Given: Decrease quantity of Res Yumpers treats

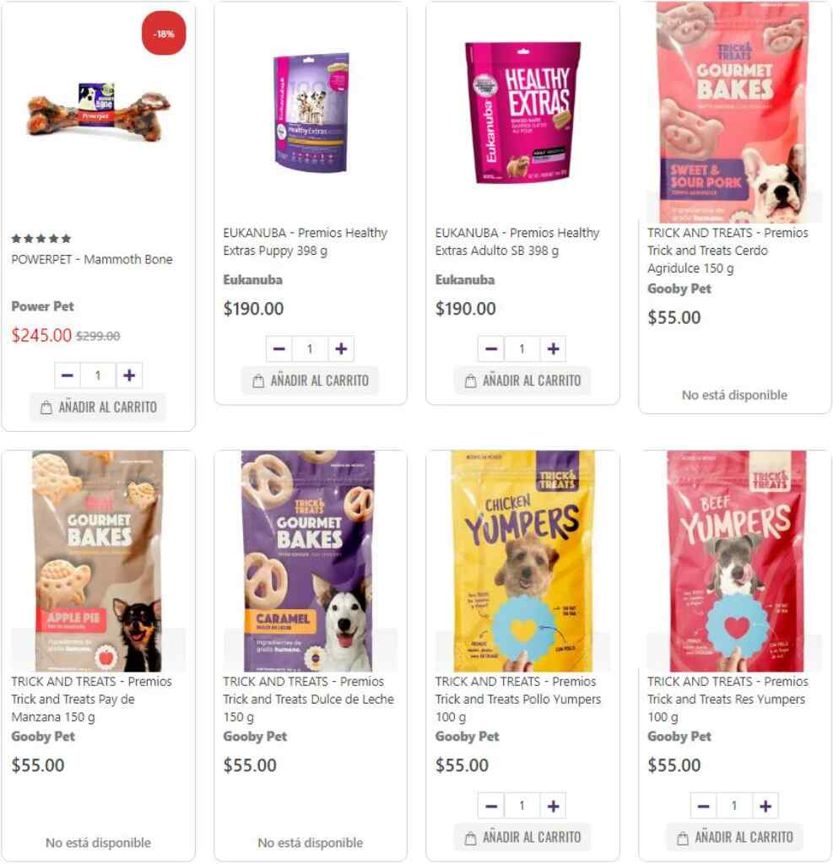Looking at the screenshot, I should click(703, 806).
